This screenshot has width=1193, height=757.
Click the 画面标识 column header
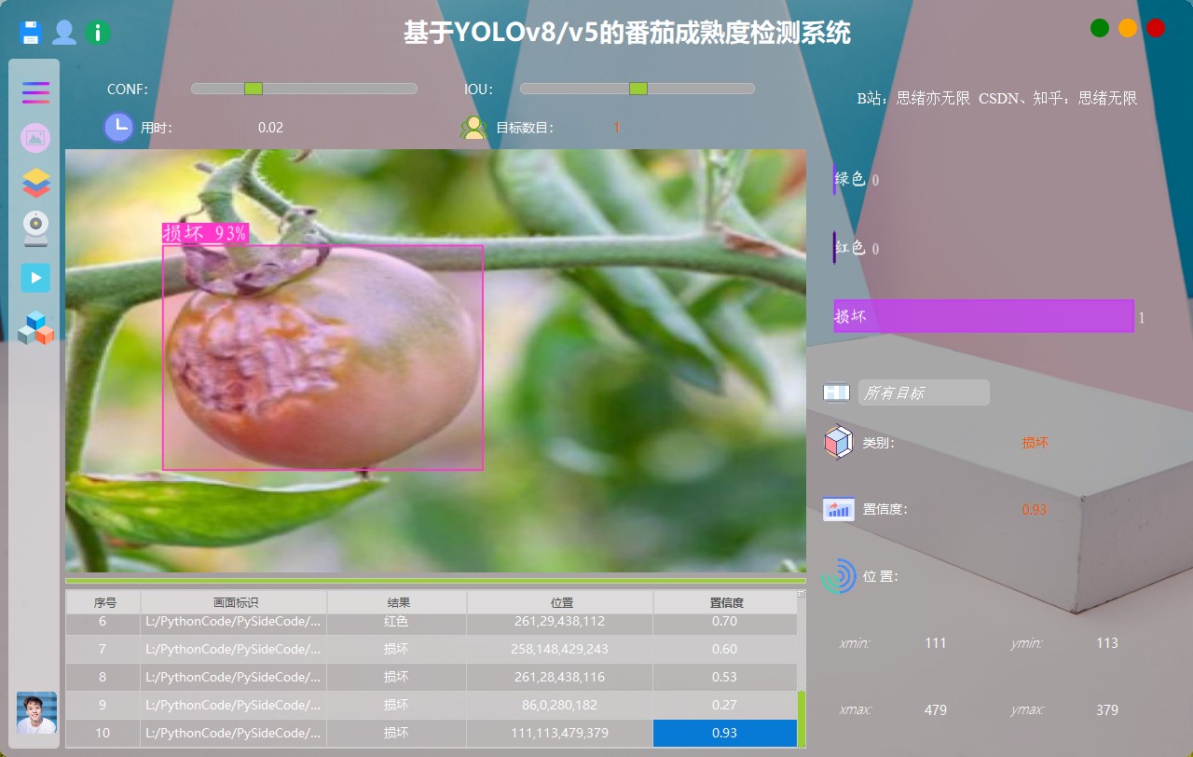coord(234,602)
